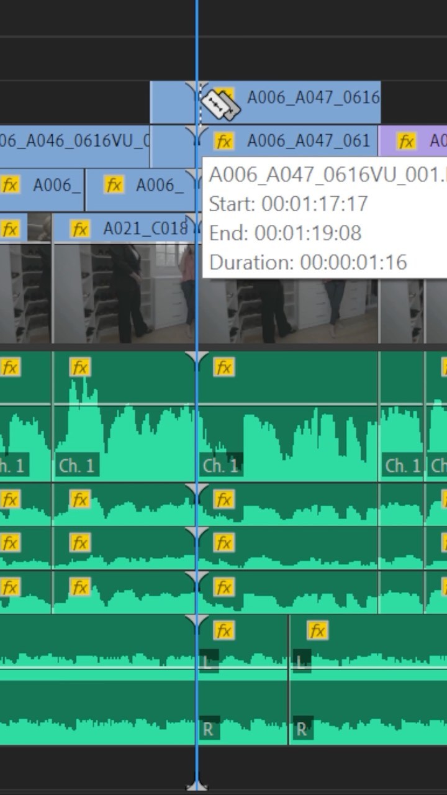Click the A021_C018 clip name label
Viewport: 447px width, 795px height.
(x=145, y=229)
